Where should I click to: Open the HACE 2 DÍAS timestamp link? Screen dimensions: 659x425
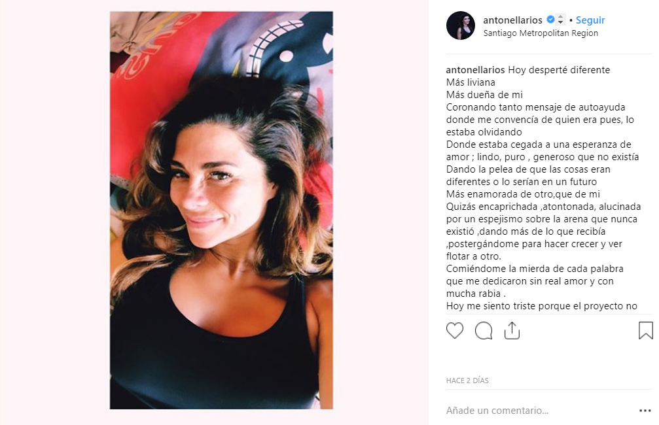[x=467, y=381]
